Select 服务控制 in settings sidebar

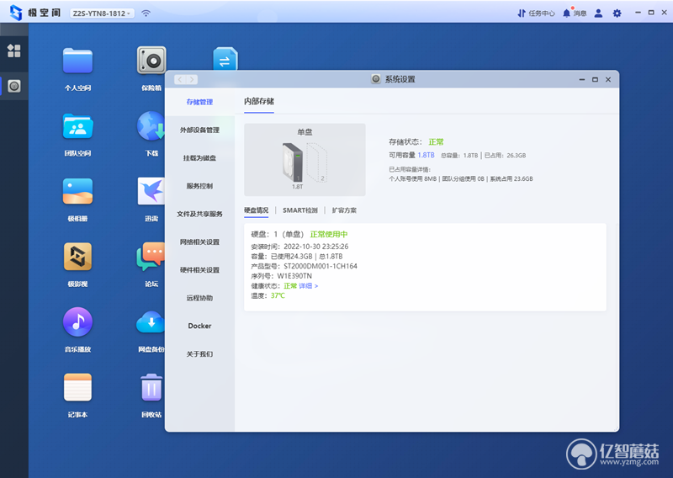pos(199,185)
